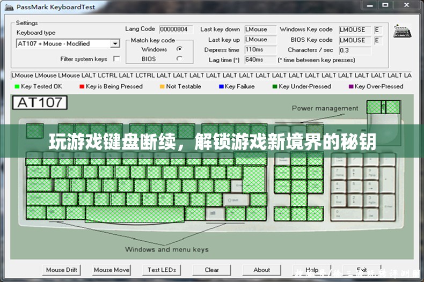Viewport: 424px width, 282px height.
Task: Click the Tab key on diagram
Action: 38,172
